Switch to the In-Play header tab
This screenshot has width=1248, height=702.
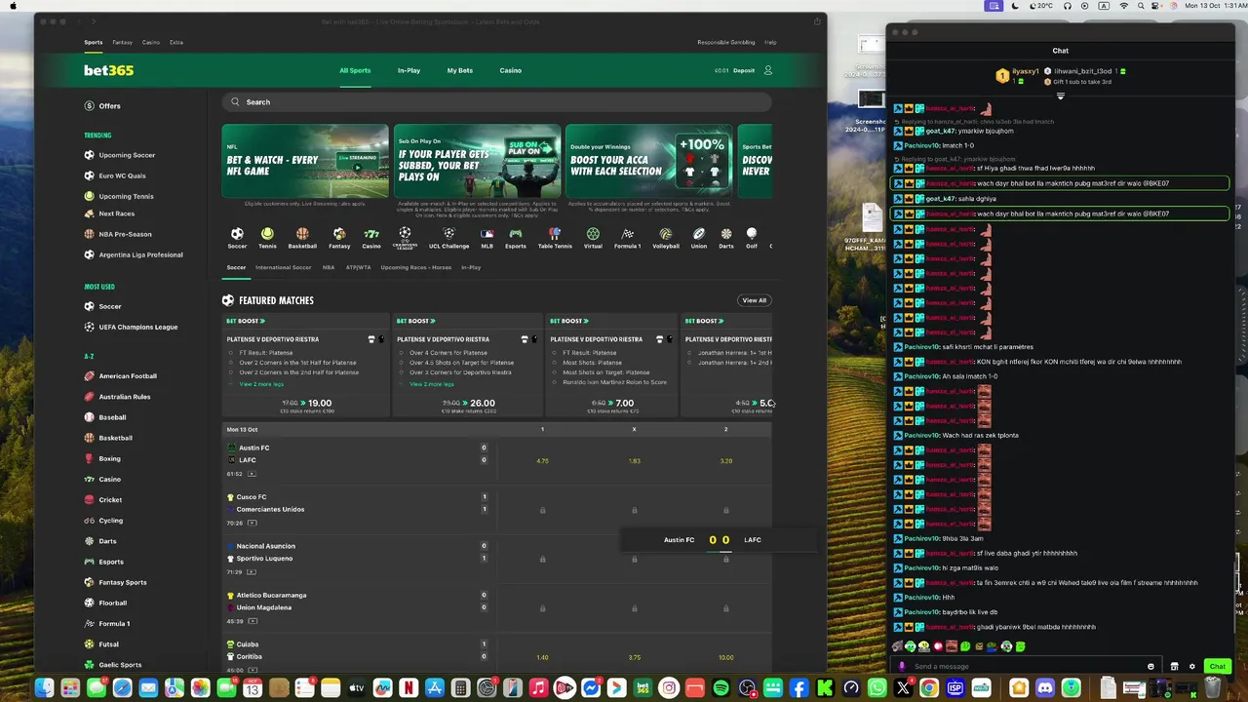(409, 70)
